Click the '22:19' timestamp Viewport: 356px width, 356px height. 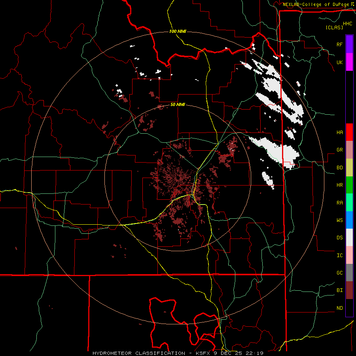coord(255,353)
